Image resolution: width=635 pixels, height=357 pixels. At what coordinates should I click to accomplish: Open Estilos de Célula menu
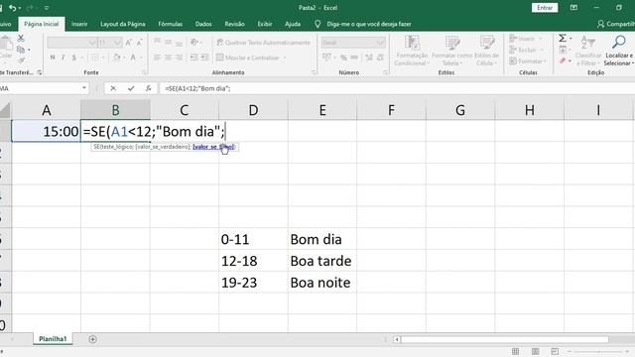pos(487,51)
